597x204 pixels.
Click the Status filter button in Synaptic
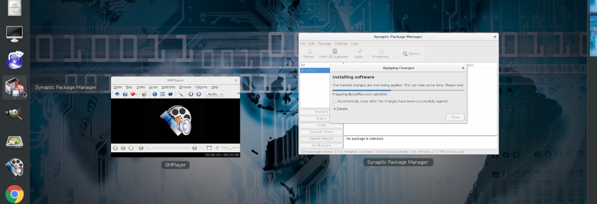coord(322,118)
